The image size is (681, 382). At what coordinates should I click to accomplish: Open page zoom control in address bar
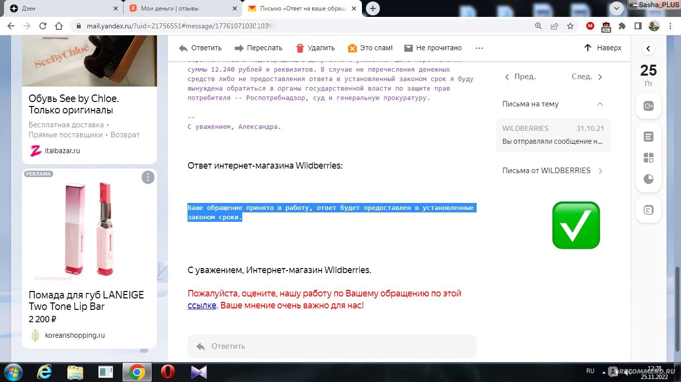point(538,26)
